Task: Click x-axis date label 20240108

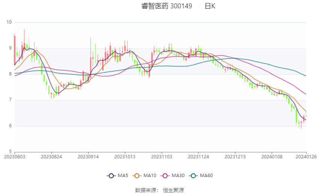Action: (272, 157)
